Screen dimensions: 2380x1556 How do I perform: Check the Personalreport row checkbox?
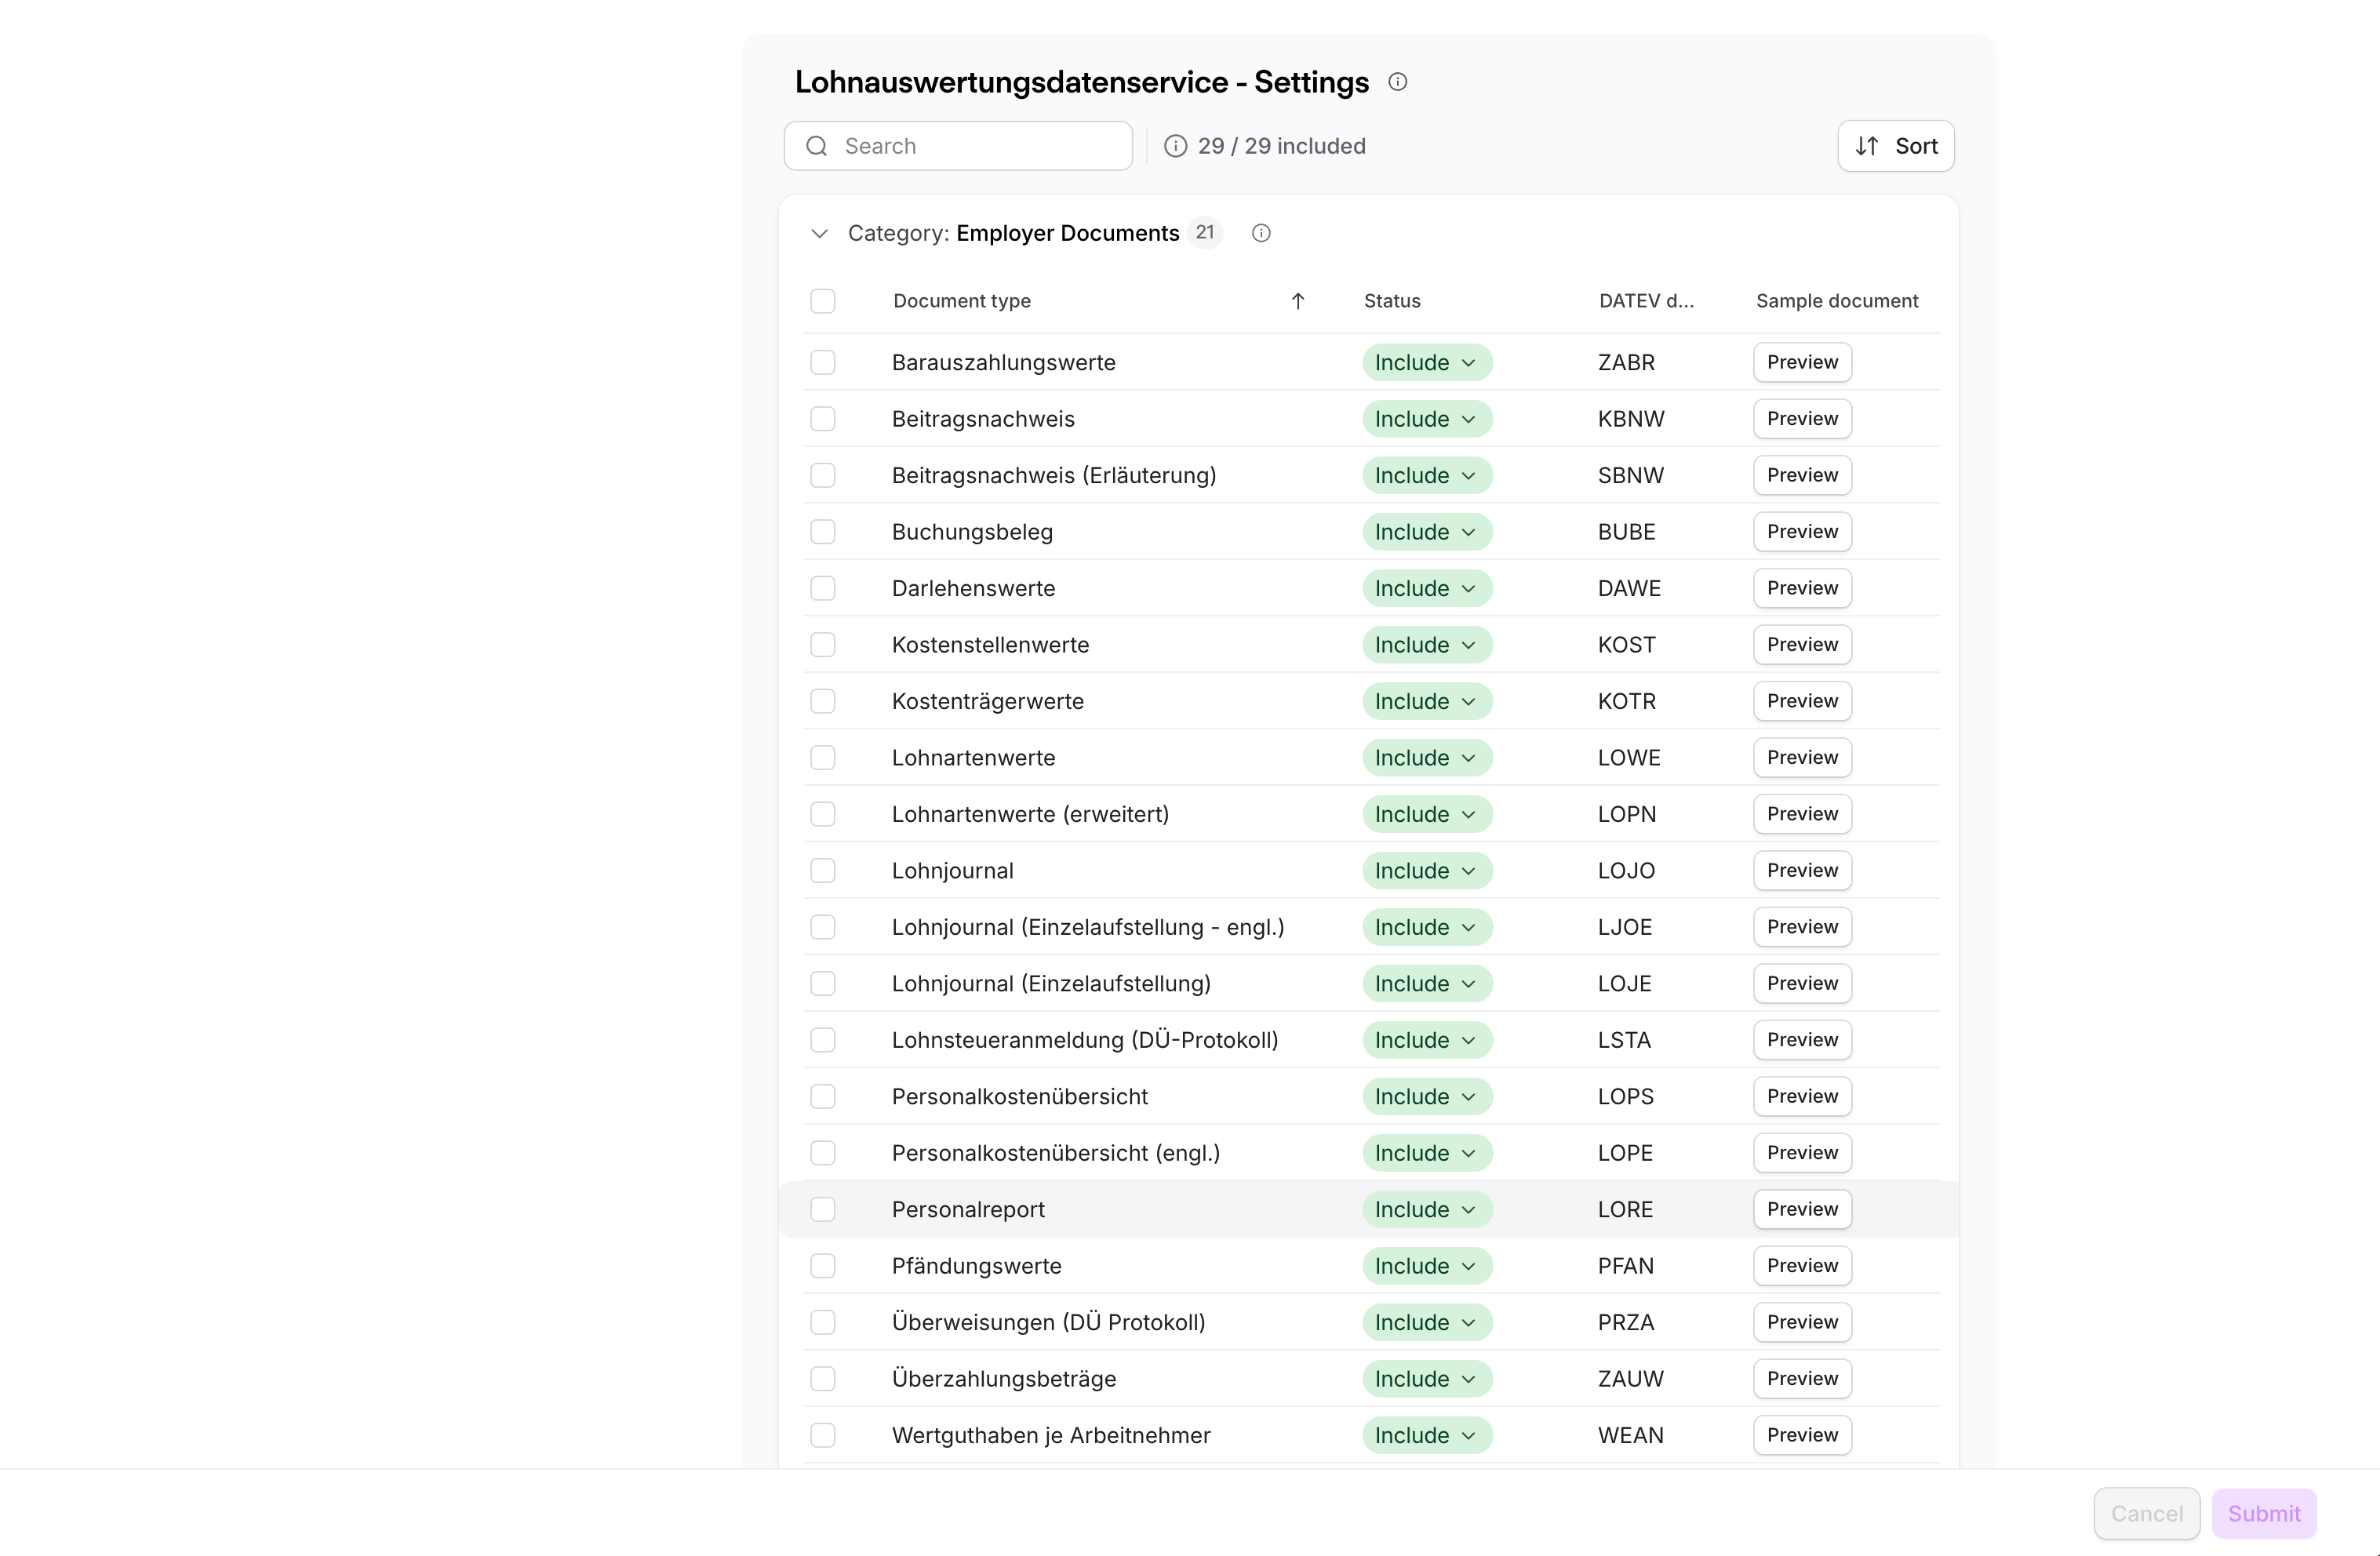[x=822, y=1209]
